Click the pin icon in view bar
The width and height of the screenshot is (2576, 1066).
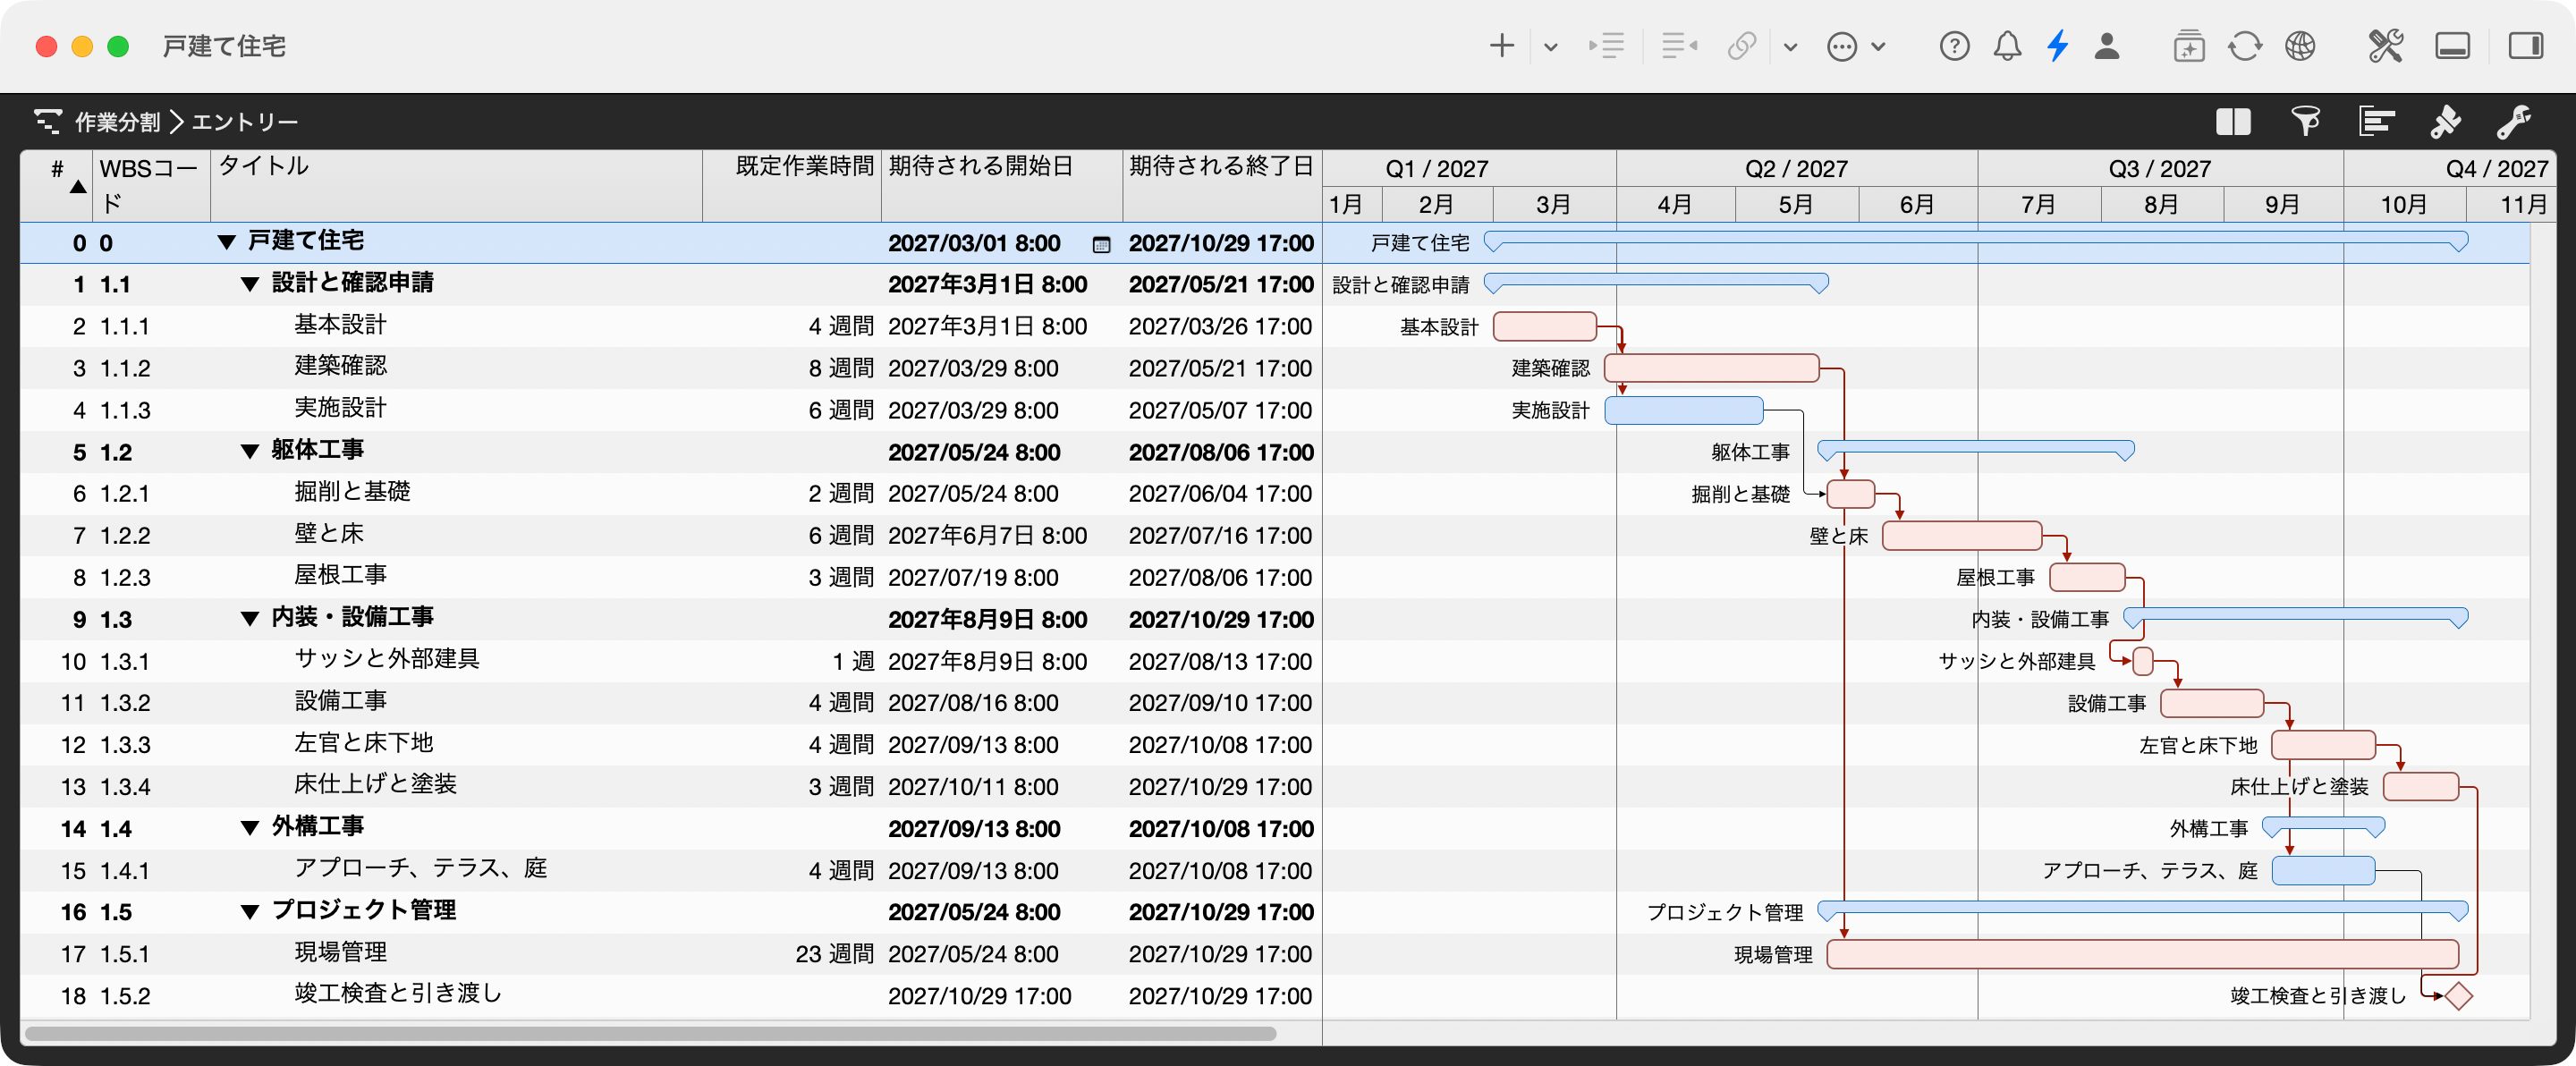[2445, 122]
